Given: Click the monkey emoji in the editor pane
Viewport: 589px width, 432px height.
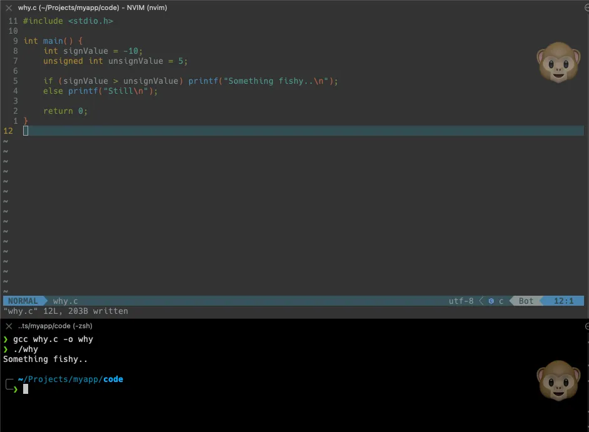Looking at the screenshot, I should [x=555, y=63].
